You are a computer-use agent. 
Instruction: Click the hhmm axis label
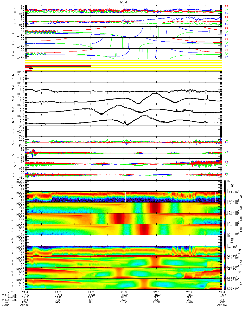click(7, 303)
